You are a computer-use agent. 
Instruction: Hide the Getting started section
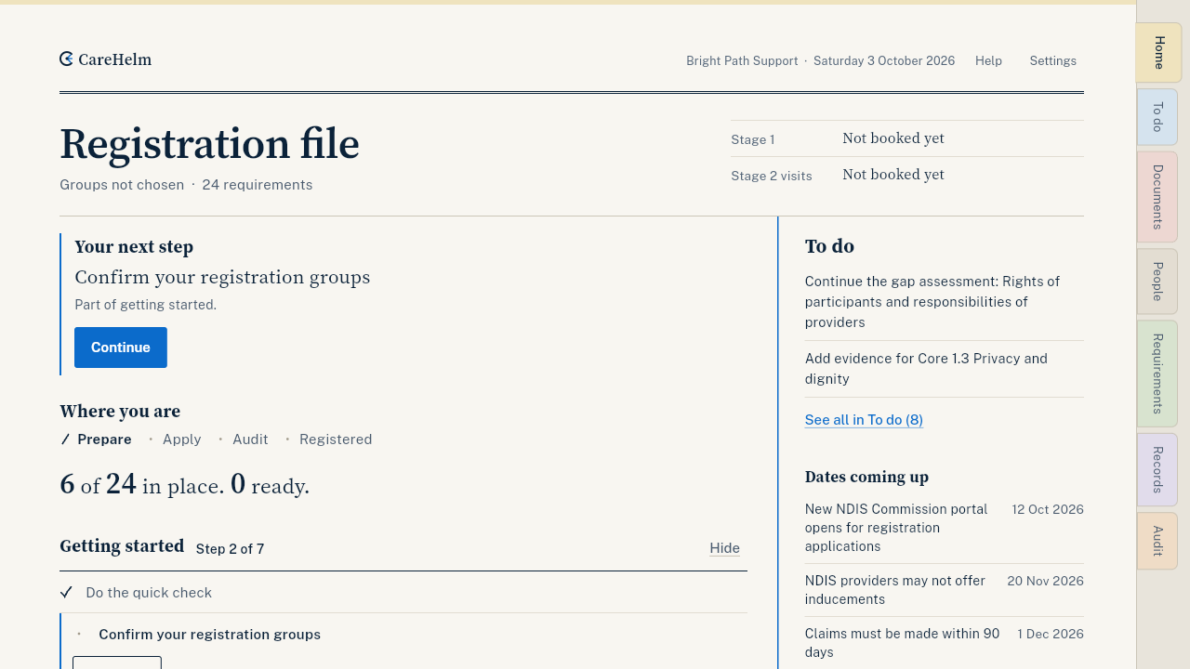tap(725, 548)
